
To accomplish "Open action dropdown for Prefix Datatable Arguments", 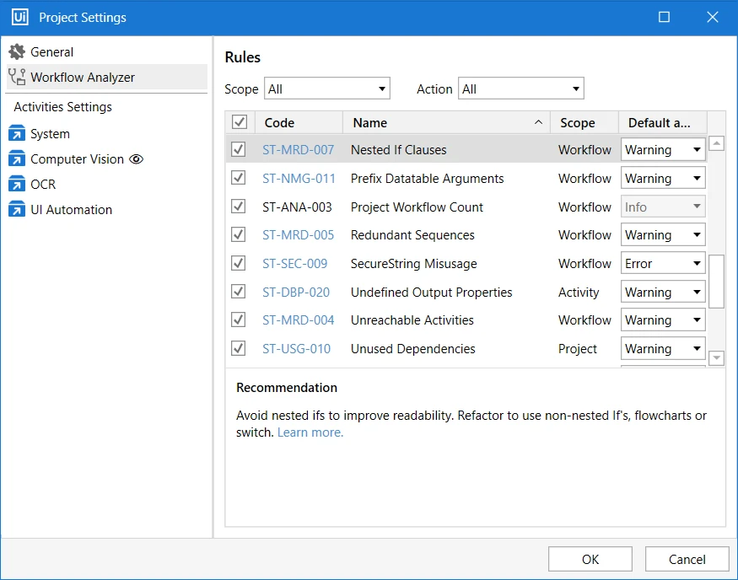I will 663,178.
